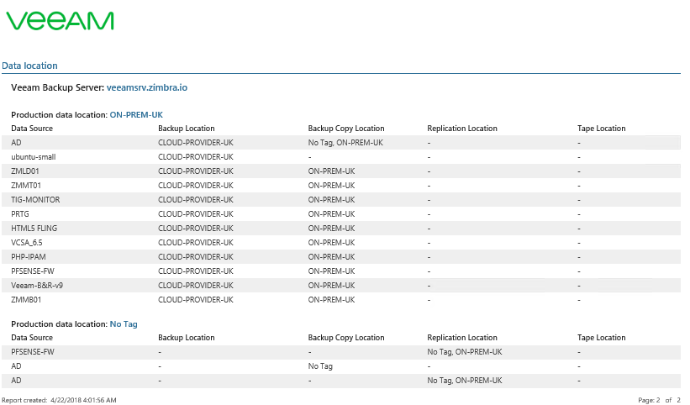Select the Veeam-B&R-v9 data source

click(37, 286)
